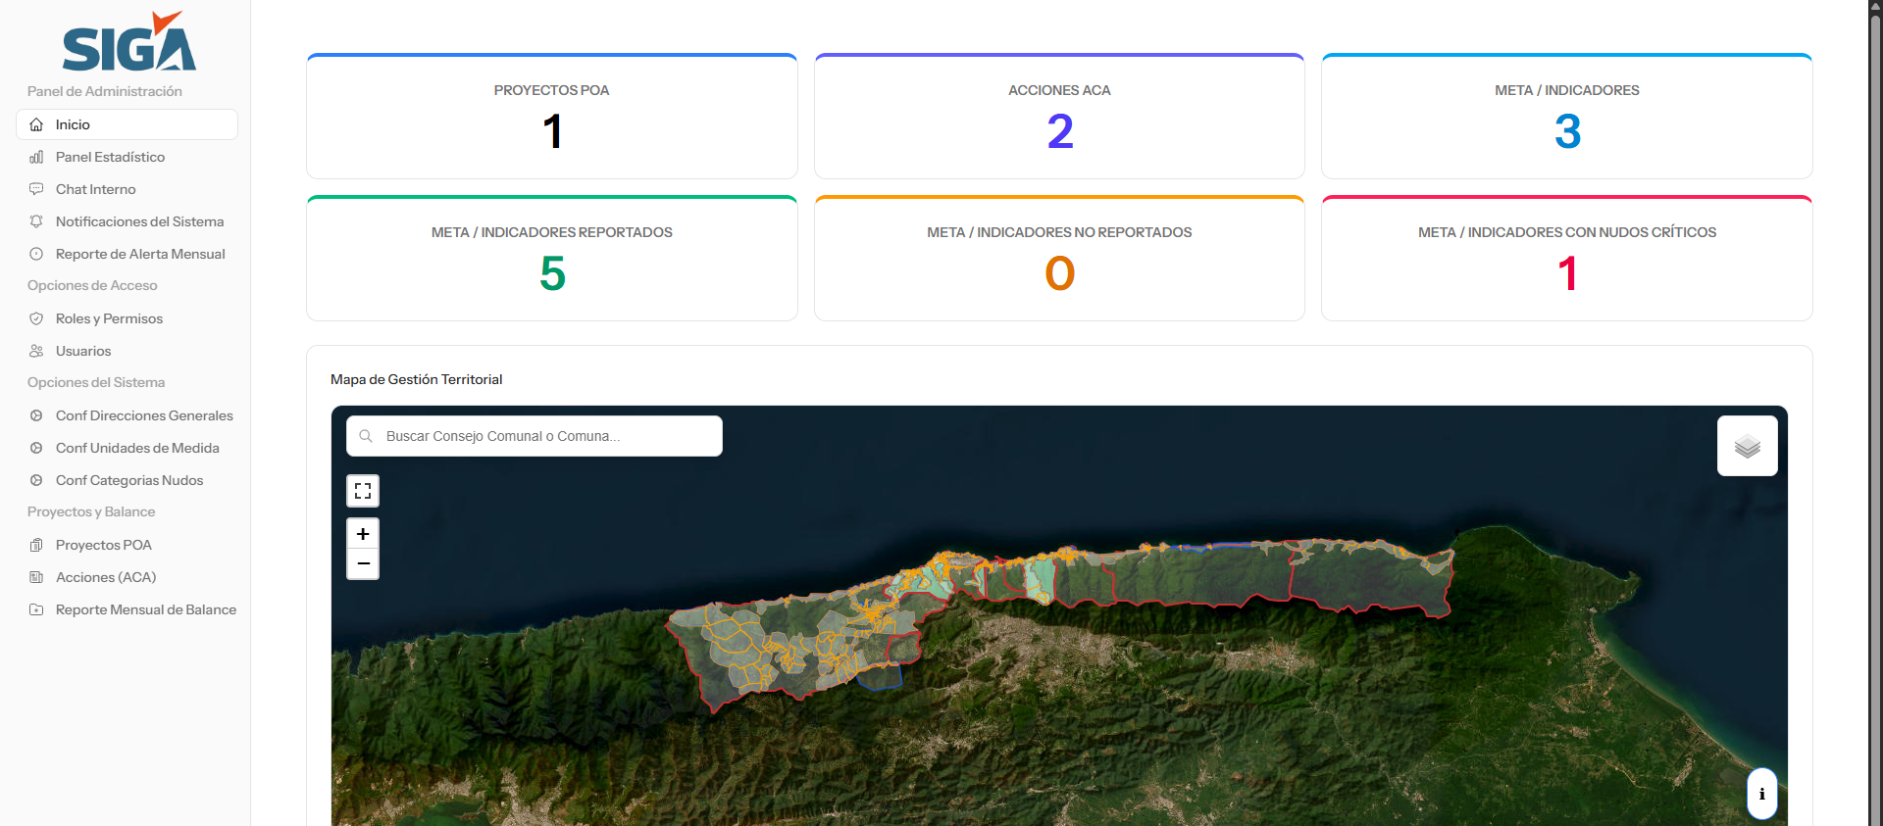
Task: Click the Panel Estadístico chart icon
Action: (x=36, y=157)
